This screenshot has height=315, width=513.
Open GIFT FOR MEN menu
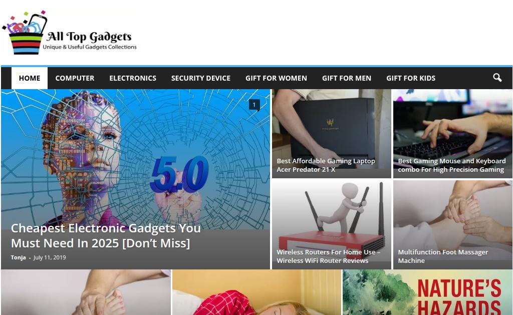click(347, 78)
